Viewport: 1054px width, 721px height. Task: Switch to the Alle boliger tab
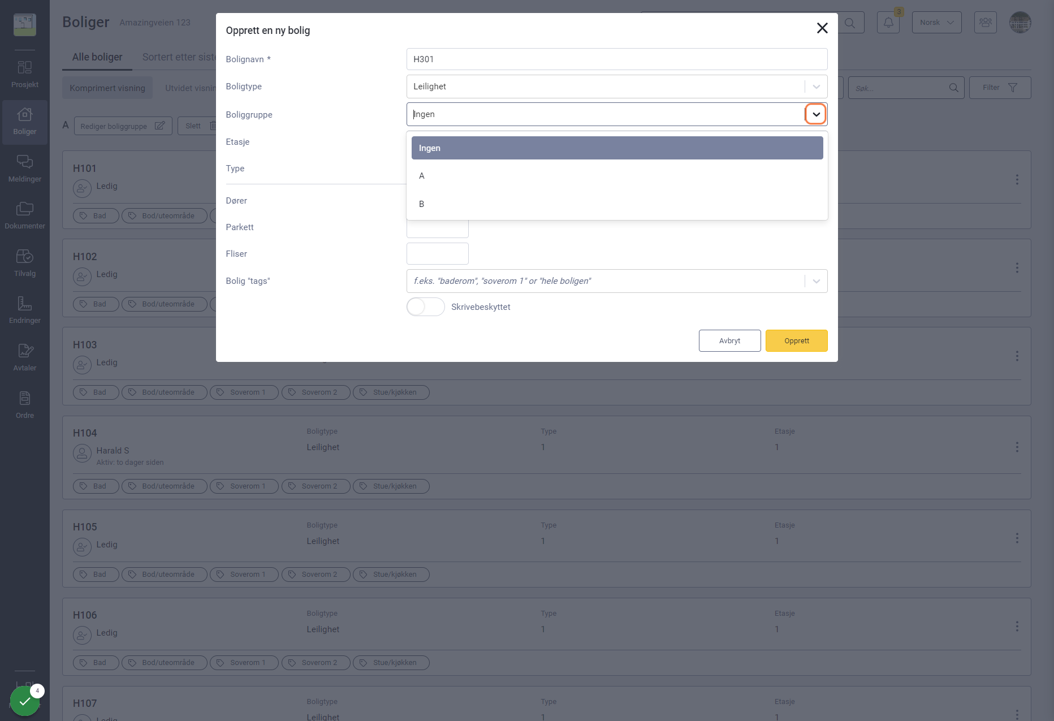(x=97, y=57)
